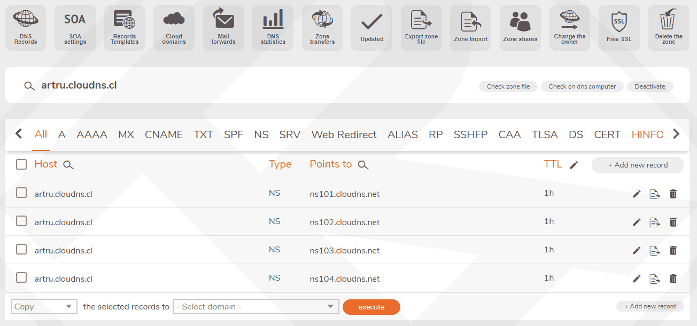The width and height of the screenshot is (697, 326).
Task: Delete the ns104.cloudns.net record
Action: click(x=673, y=279)
